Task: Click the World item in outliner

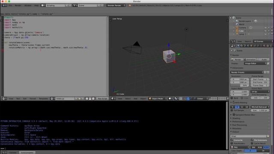Action: (241, 24)
